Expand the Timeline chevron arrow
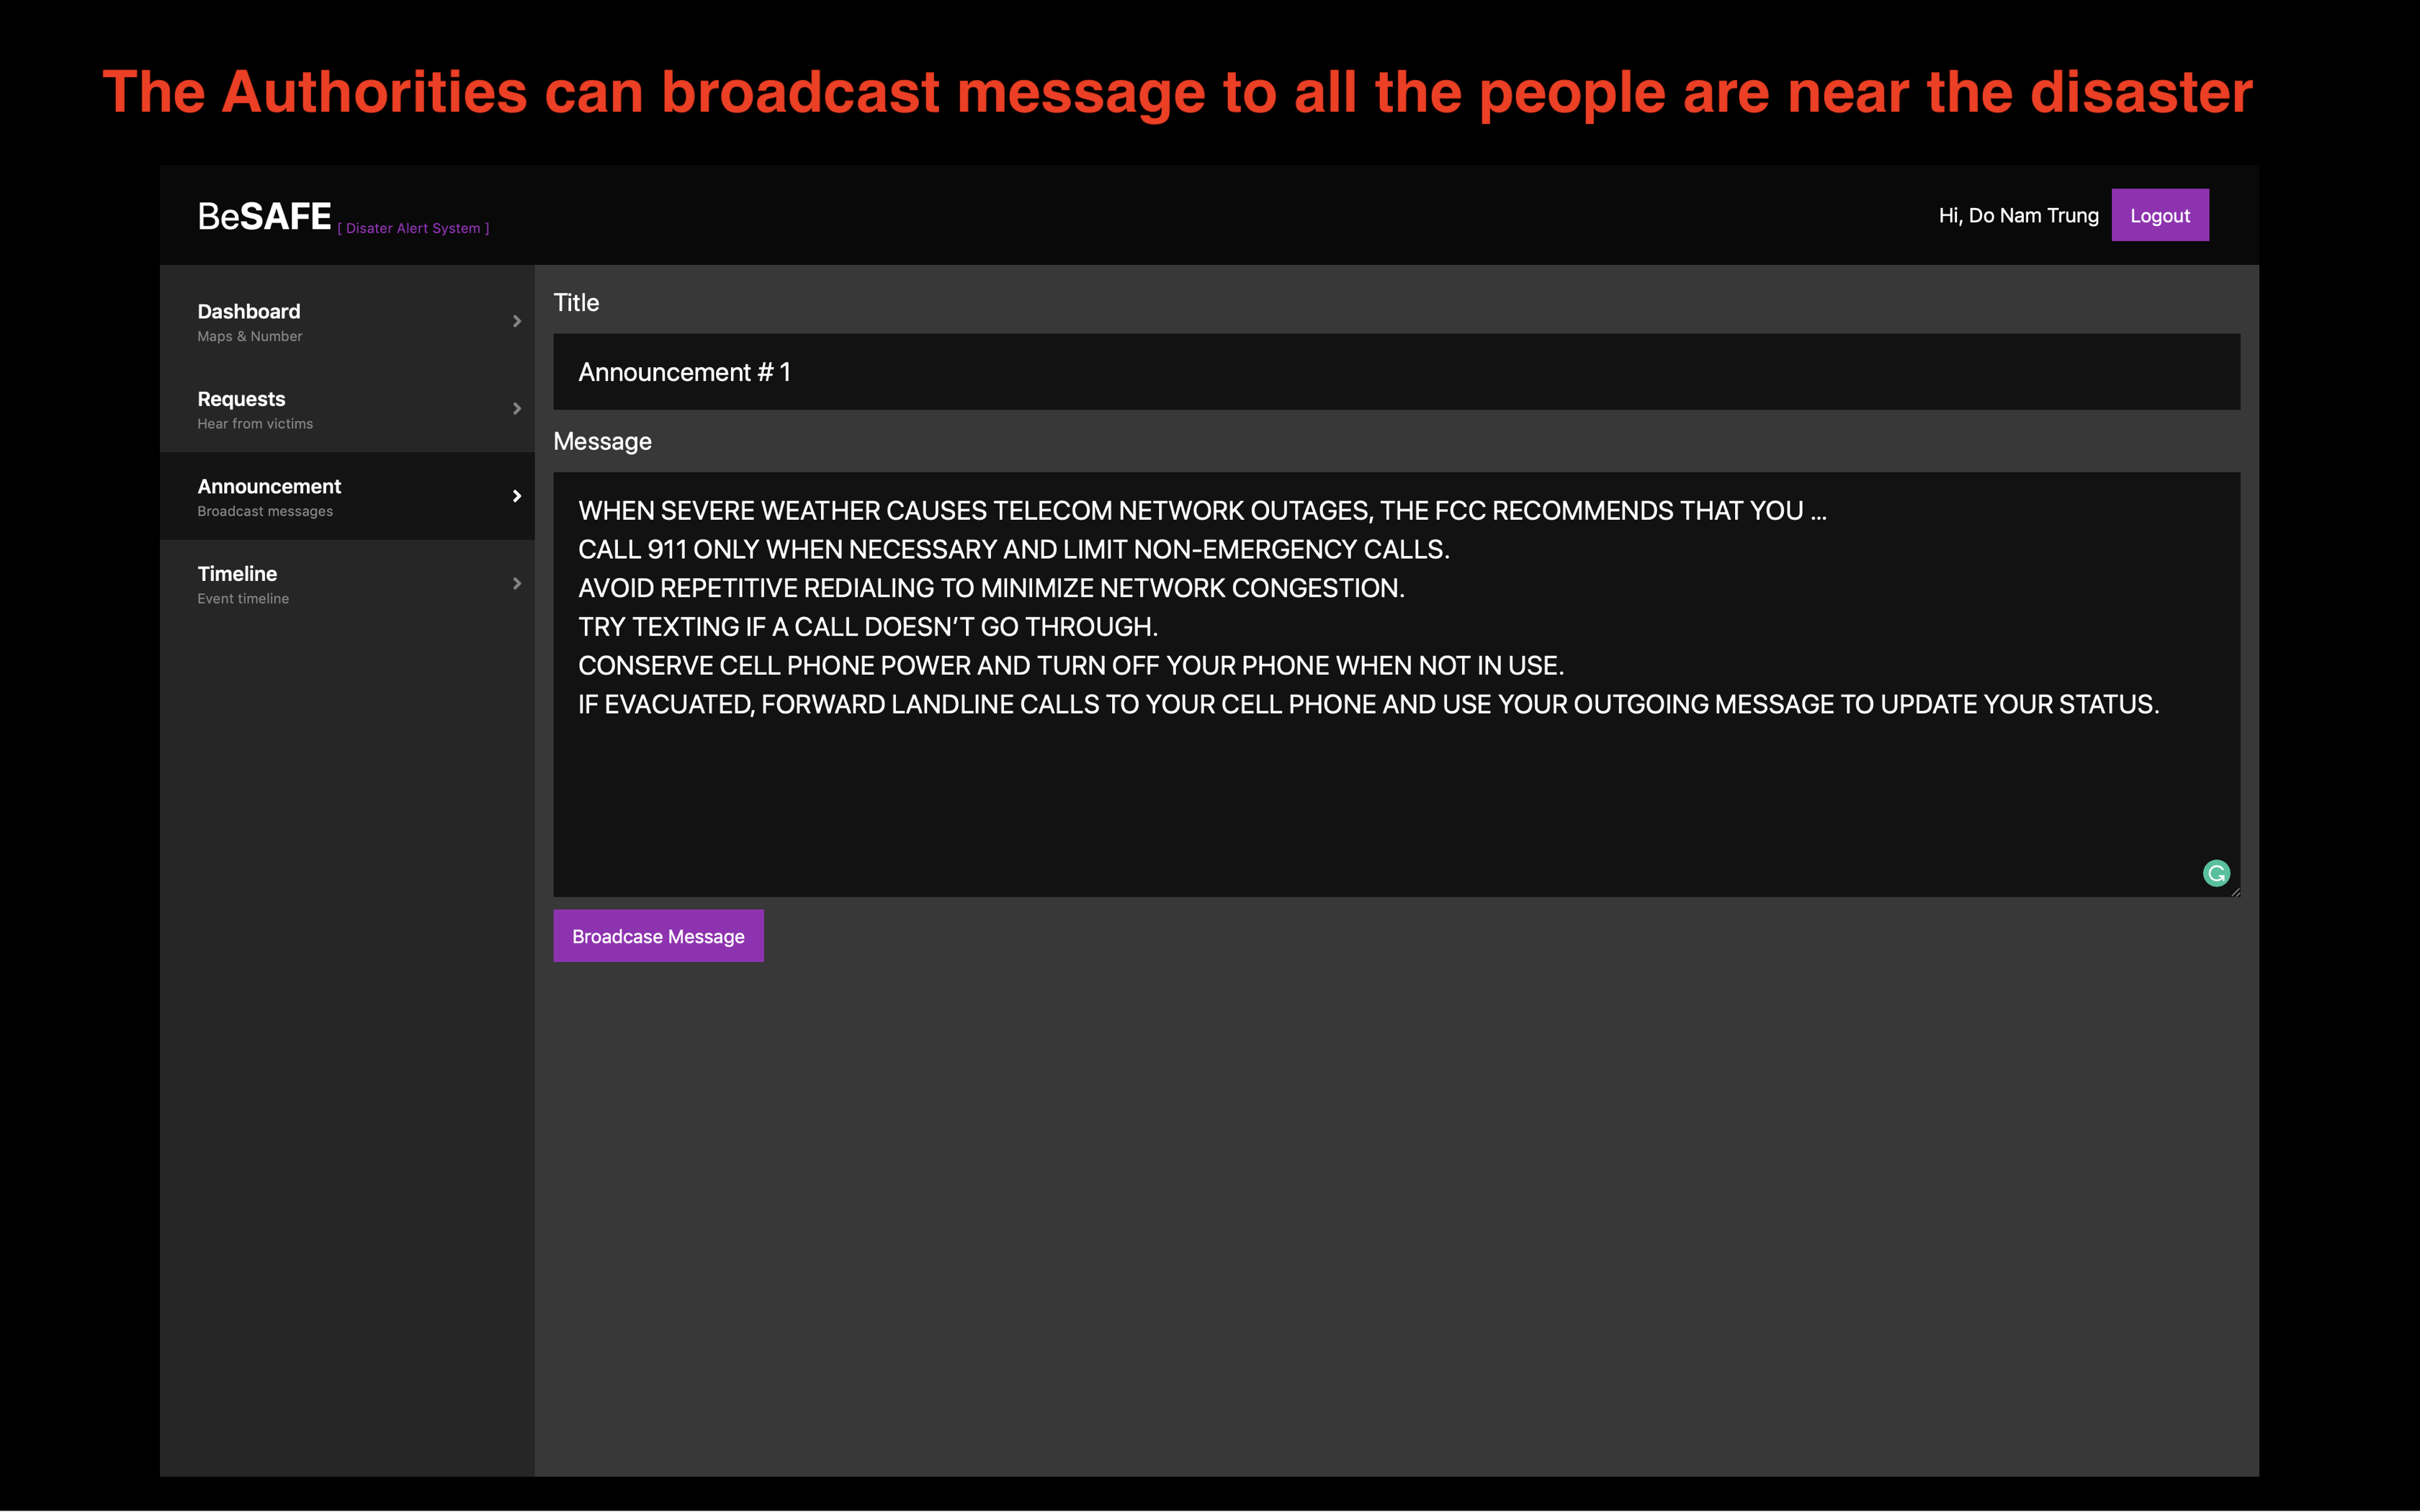The width and height of the screenshot is (2420, 1512). pyautogui.click(x=517, y=584)
